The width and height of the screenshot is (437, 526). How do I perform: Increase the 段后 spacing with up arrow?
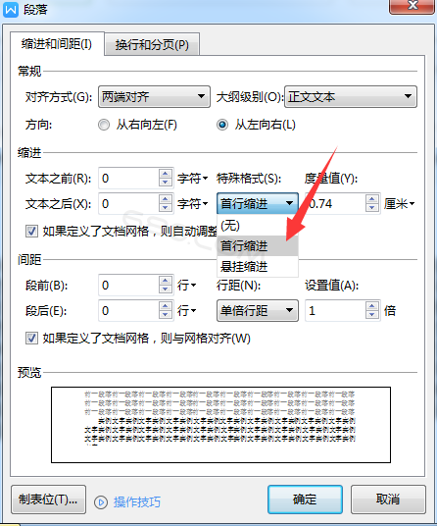(x=165, y=306)
